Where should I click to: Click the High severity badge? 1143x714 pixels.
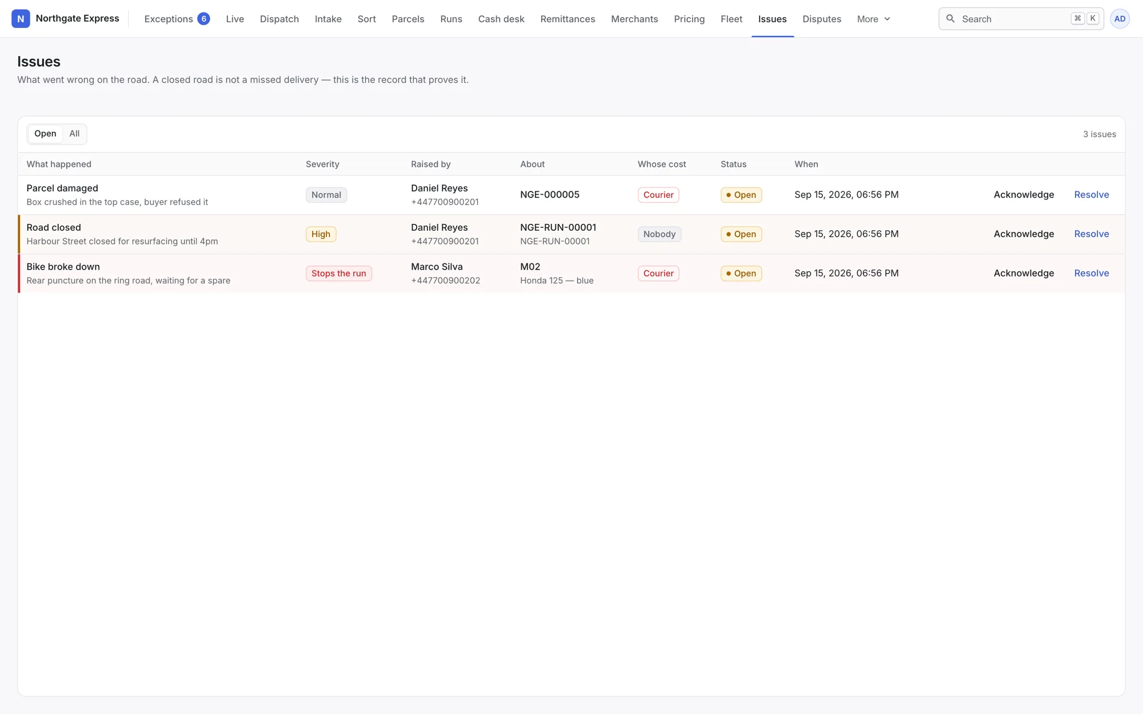coord(321,234)
